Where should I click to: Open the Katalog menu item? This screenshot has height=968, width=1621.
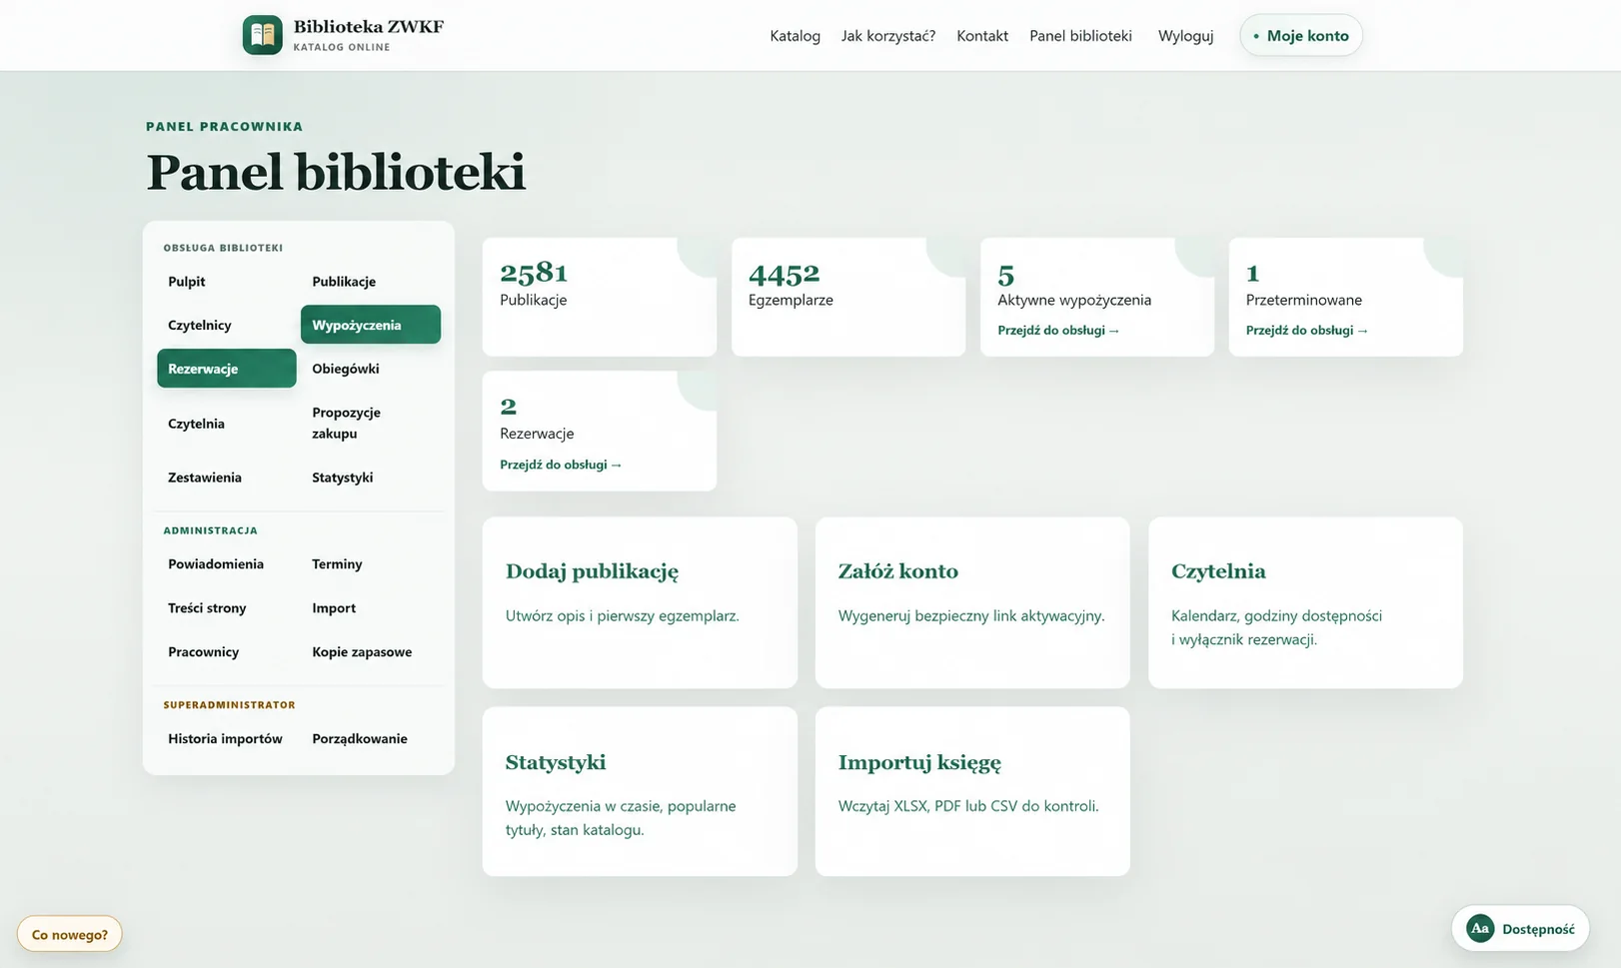(795, 36)
